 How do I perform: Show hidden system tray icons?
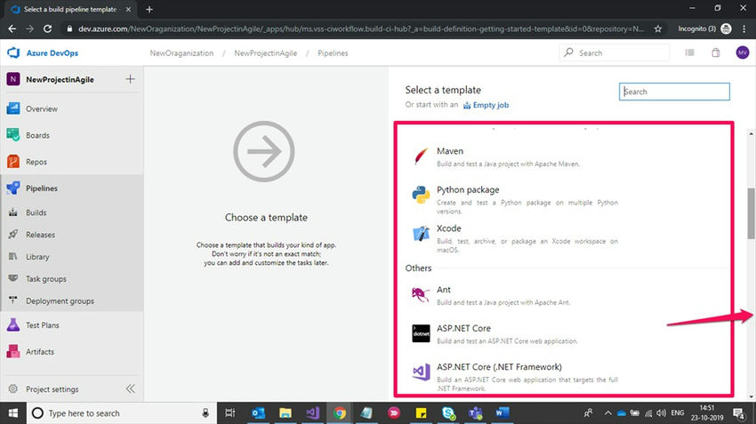607,413
